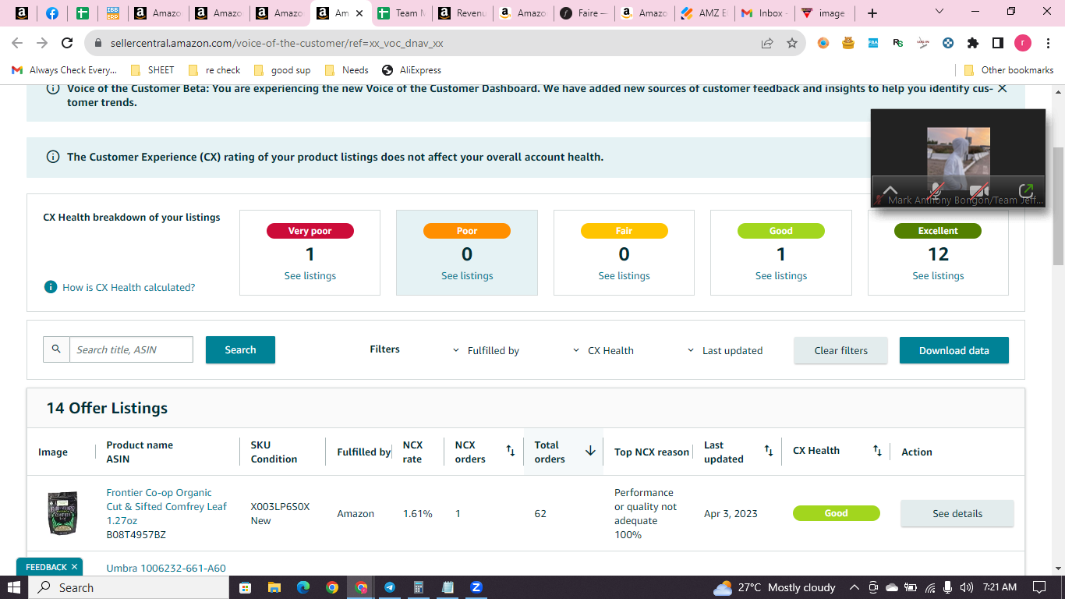Open the Other bookmarks folder

click(1009, 70)
